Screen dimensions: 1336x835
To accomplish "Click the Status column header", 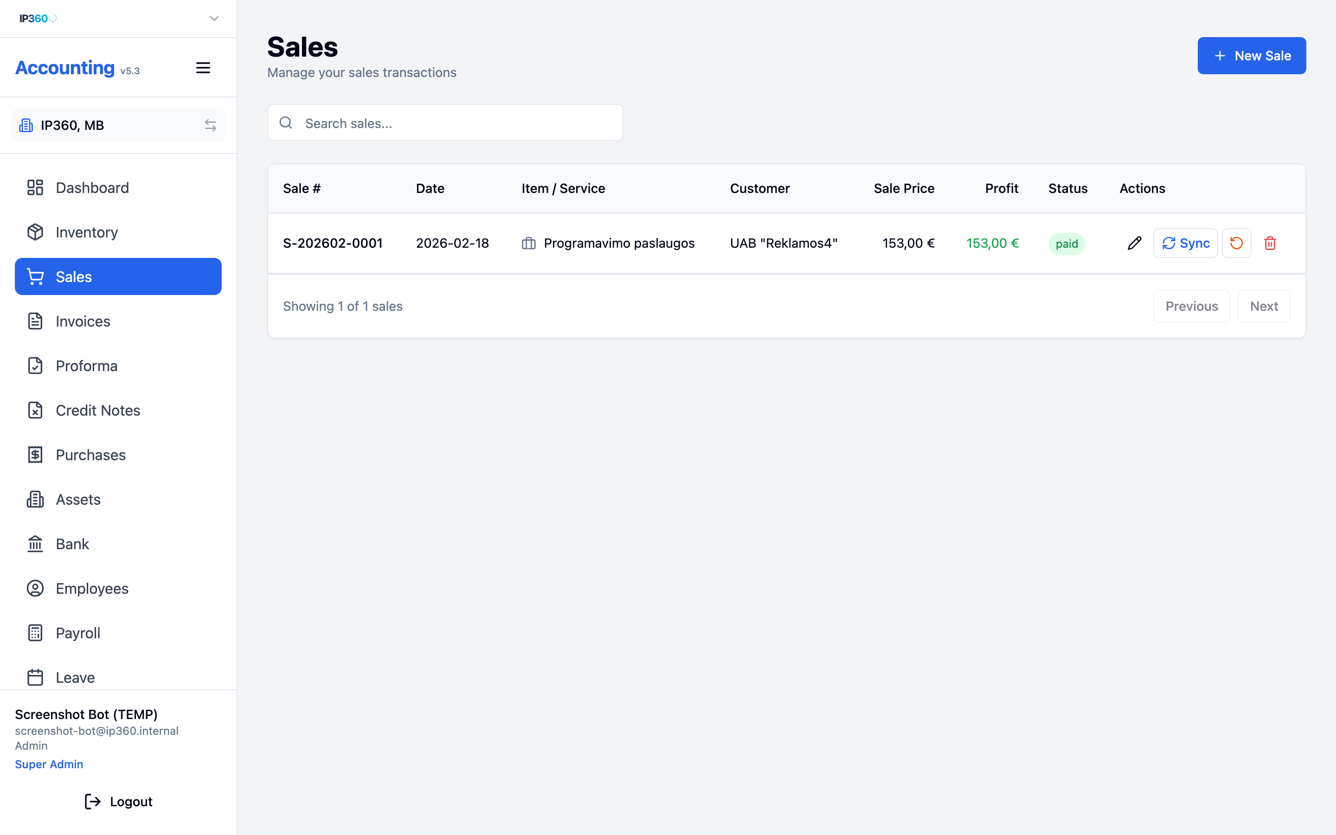I will pyautogui.click(x=1068, y=188).
